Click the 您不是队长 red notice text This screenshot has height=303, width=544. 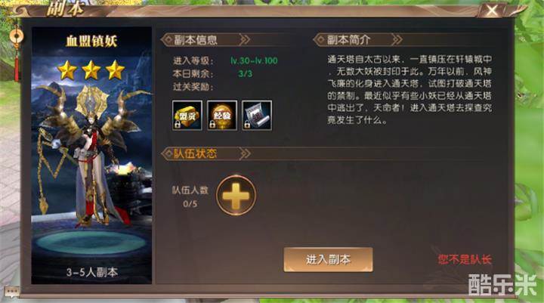465,259
